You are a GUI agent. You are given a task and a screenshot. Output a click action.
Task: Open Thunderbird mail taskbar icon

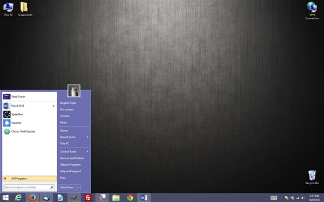46,198
